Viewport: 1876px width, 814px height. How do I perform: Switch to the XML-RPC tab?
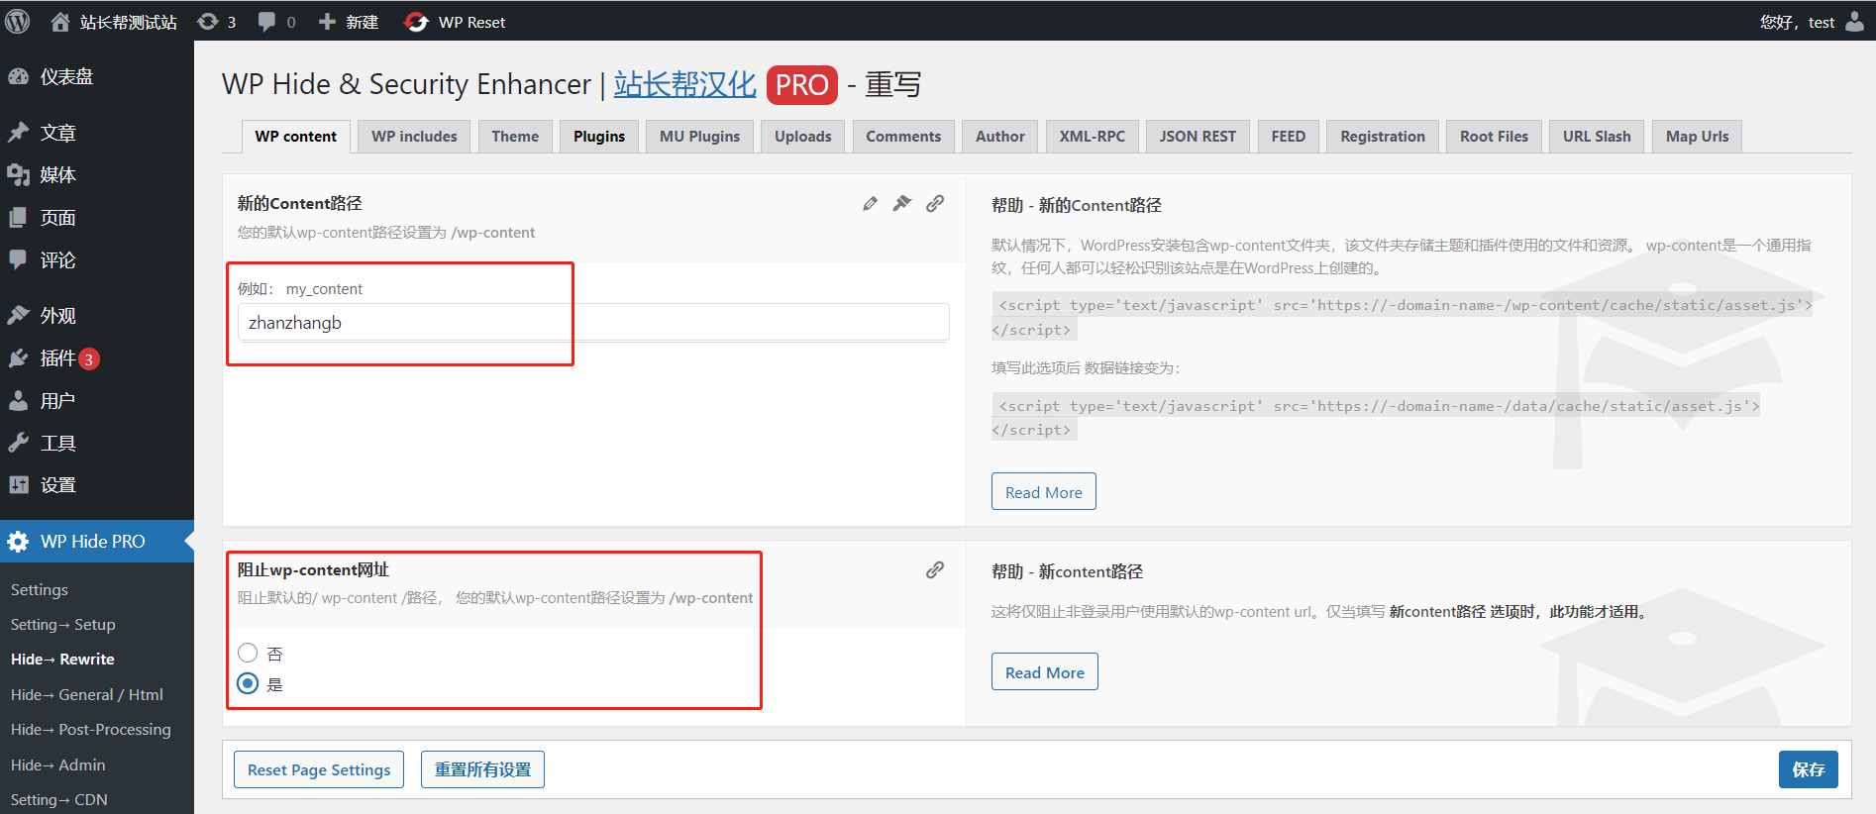point(1092,137)
